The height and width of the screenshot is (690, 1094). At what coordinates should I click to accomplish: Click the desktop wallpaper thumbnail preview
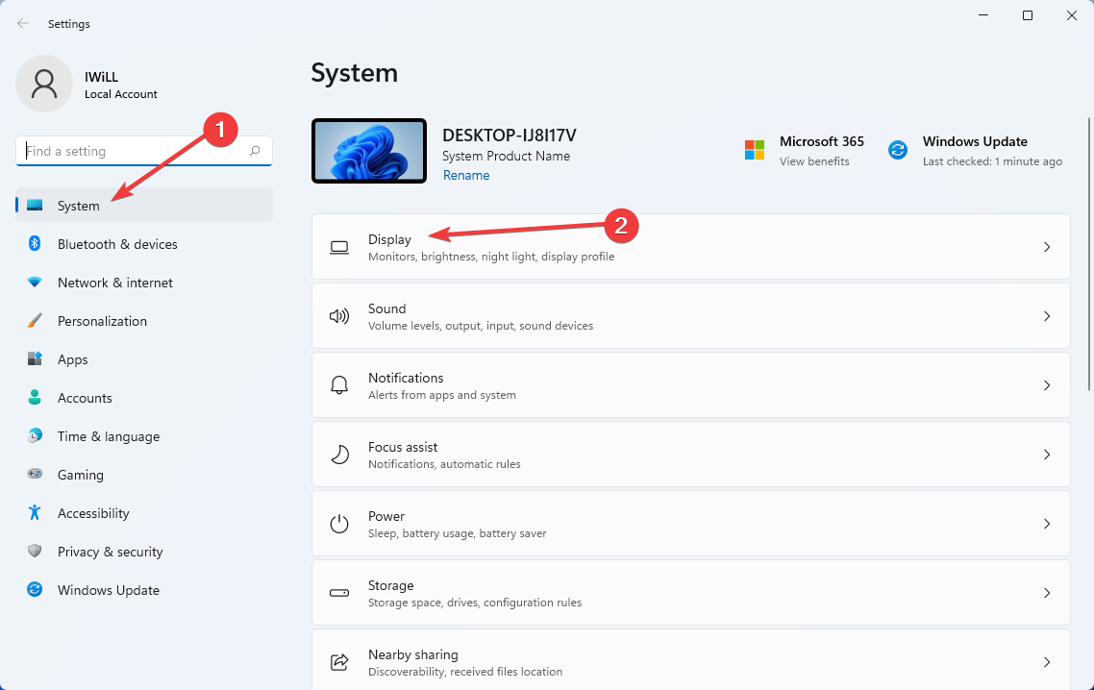[x=369, y=151]
